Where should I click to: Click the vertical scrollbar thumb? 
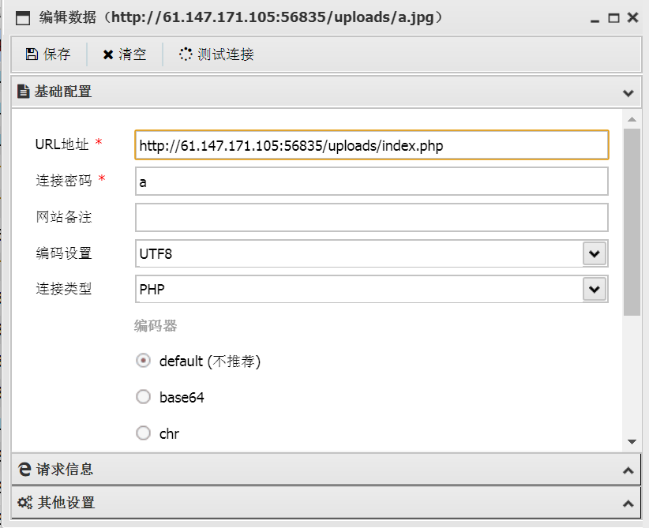[632, 222]
